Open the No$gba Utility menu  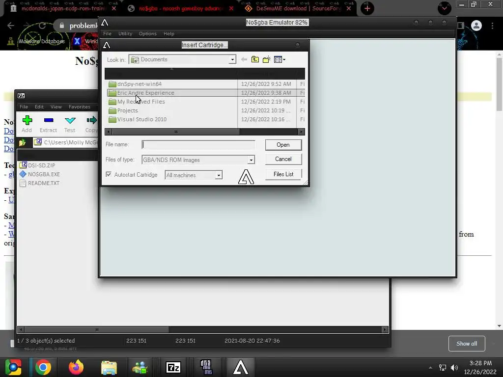pos(125,34)
